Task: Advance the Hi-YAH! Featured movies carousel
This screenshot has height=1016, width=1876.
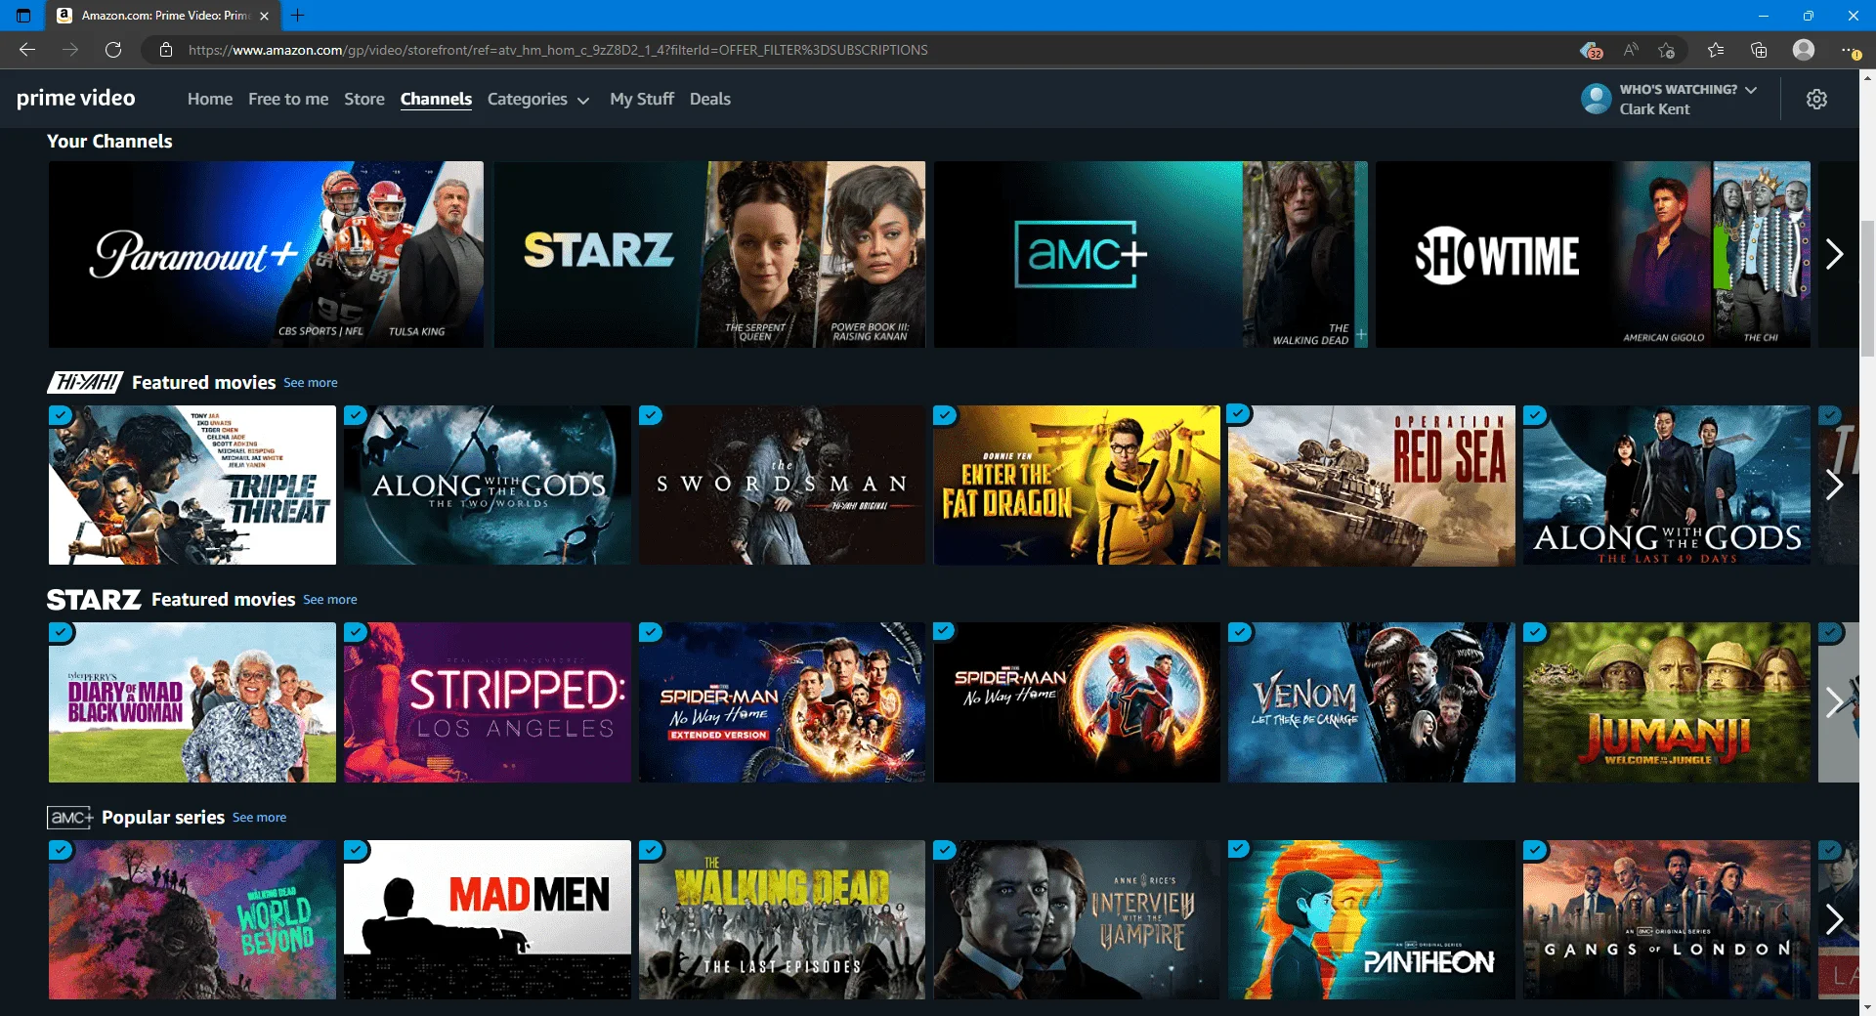Action: [x=1835, y=485]
